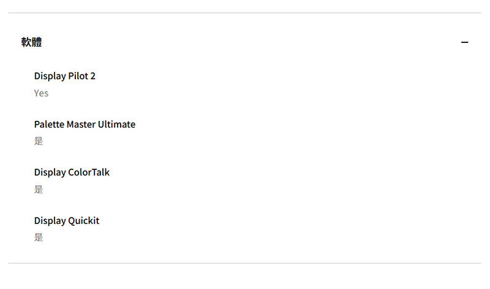The image size is (490, 289).
Task: Click the word Ultimate in Palette Master Ultimate
Action: coord(116,125)
